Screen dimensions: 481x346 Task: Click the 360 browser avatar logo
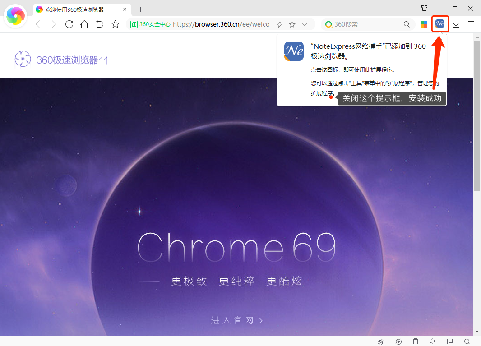pos(15,16)
